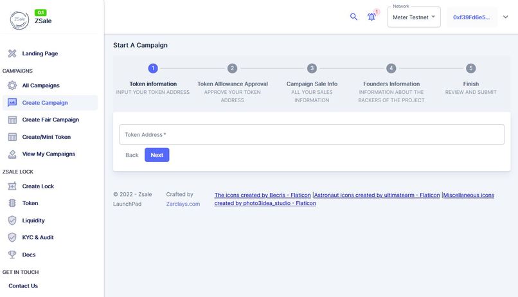Click the All Campaigns gear icon

point(12,85)
